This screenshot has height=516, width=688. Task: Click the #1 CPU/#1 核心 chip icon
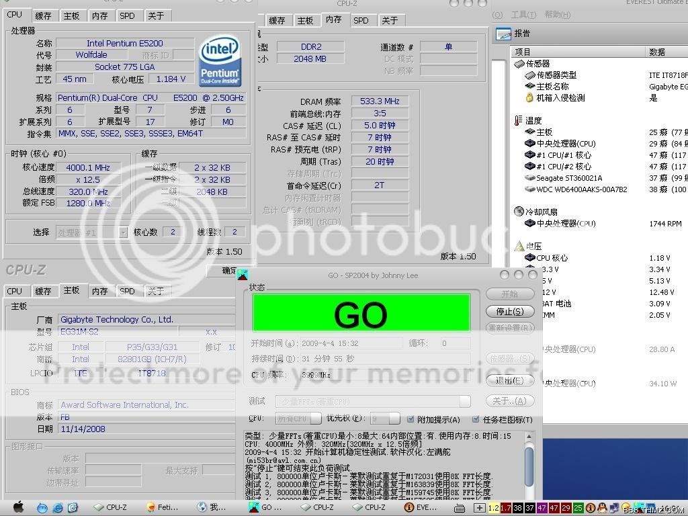(530, 155)
